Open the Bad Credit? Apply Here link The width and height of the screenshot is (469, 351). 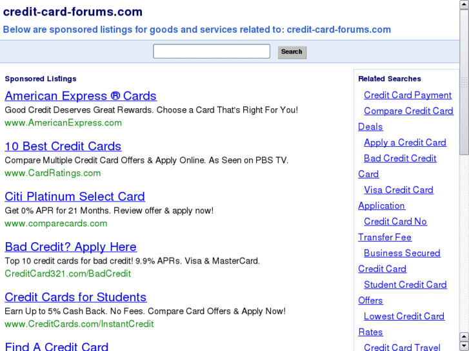point(70,247)
